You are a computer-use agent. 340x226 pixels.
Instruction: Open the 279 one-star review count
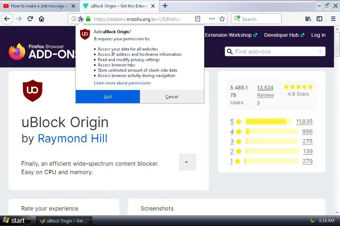tap(307, 161)
